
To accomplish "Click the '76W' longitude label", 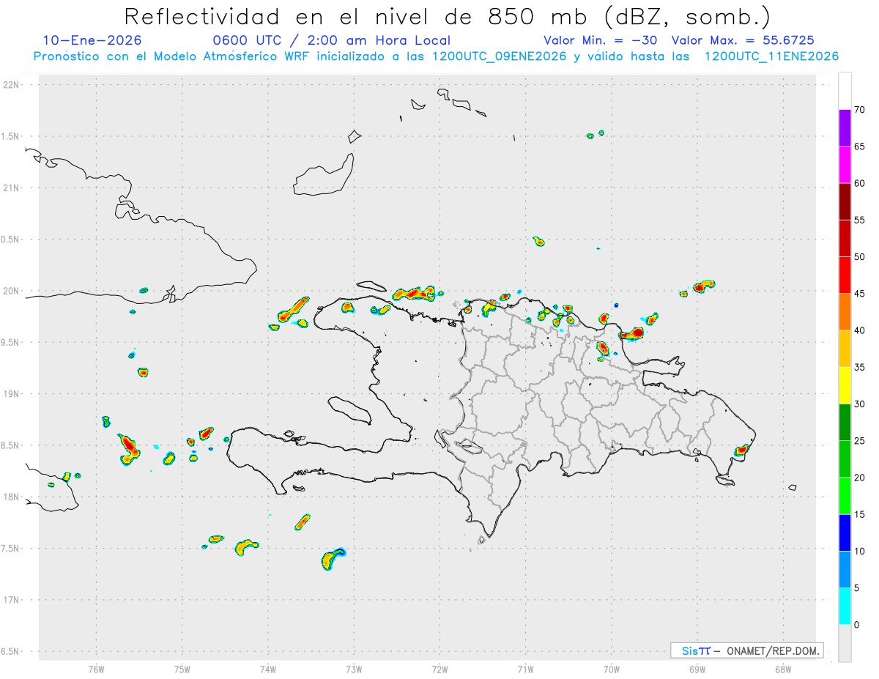I will pyautogui.click(x=96, y=669).
